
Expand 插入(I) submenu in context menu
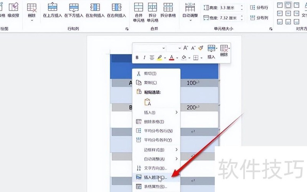(156, 113)
